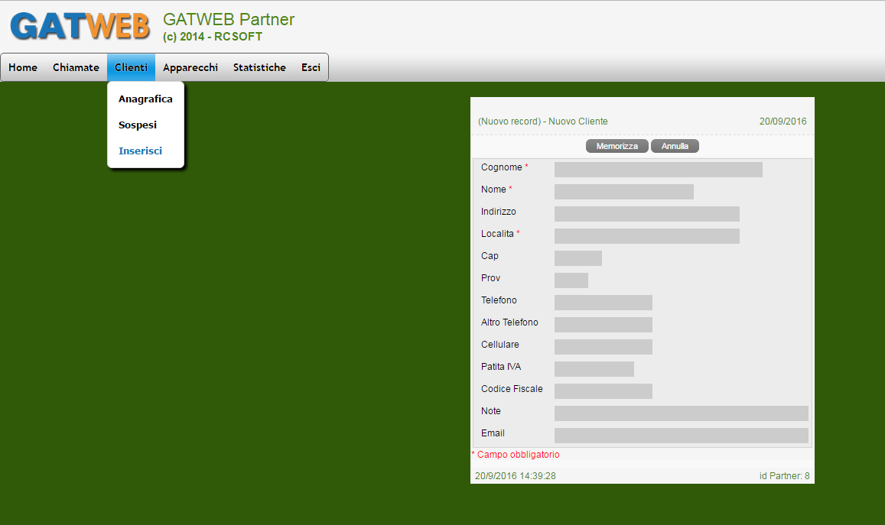Focus the Telefono input field
The width and height of the screenshot is (885, 525).
(x=604, y=303)
